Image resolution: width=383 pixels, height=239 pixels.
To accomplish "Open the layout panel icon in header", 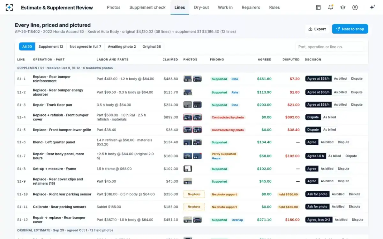I will click(x=318, y=7).
